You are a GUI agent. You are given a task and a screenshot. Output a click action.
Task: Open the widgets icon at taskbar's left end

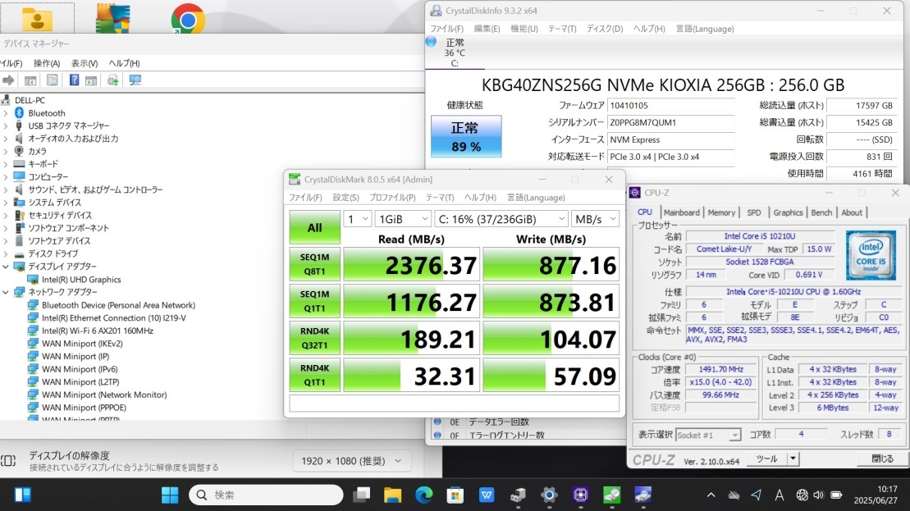click(23, 495)
